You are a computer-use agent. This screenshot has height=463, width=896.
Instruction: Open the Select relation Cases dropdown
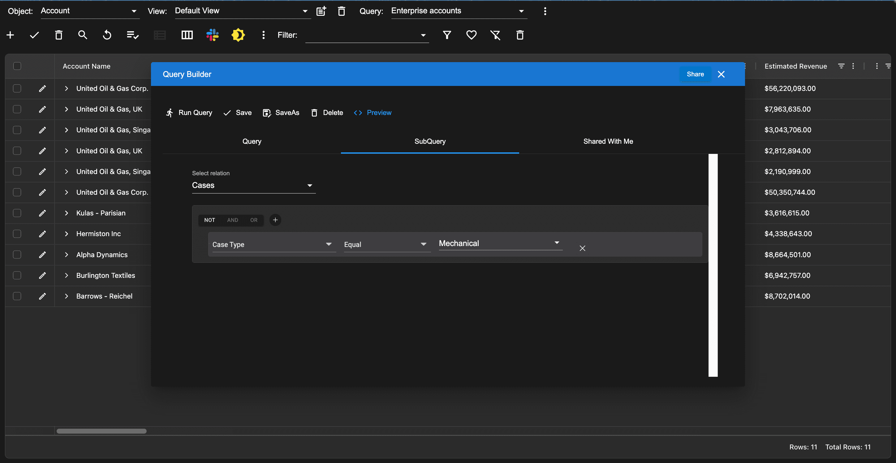253,185
